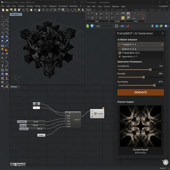Click the green graph component icon in output group
The height and width of the screenshot is (170, 170).
(x=128, y=18)
